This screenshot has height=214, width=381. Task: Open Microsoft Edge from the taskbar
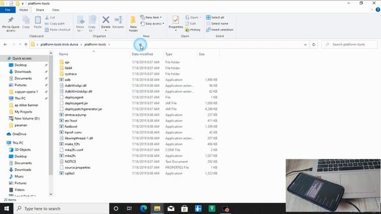(143, 209)
